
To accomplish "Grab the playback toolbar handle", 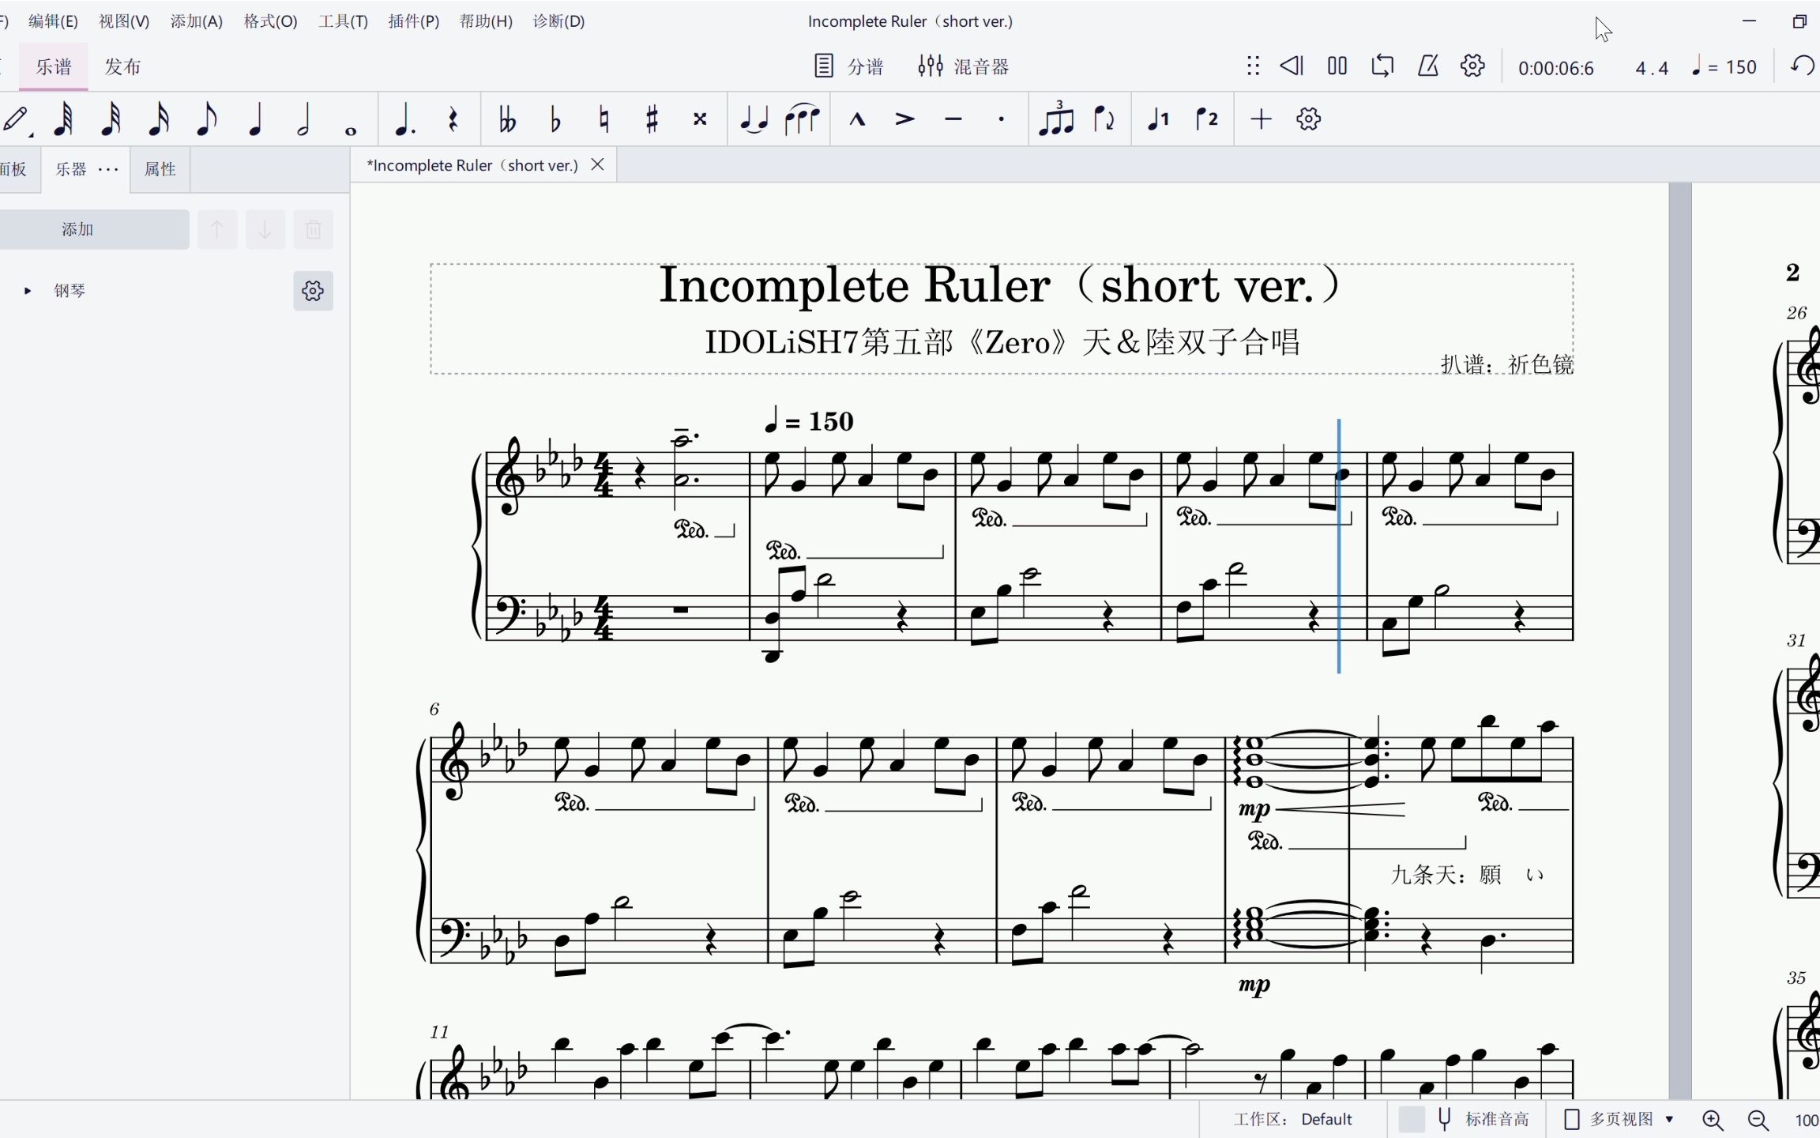I will point(1253,66).
